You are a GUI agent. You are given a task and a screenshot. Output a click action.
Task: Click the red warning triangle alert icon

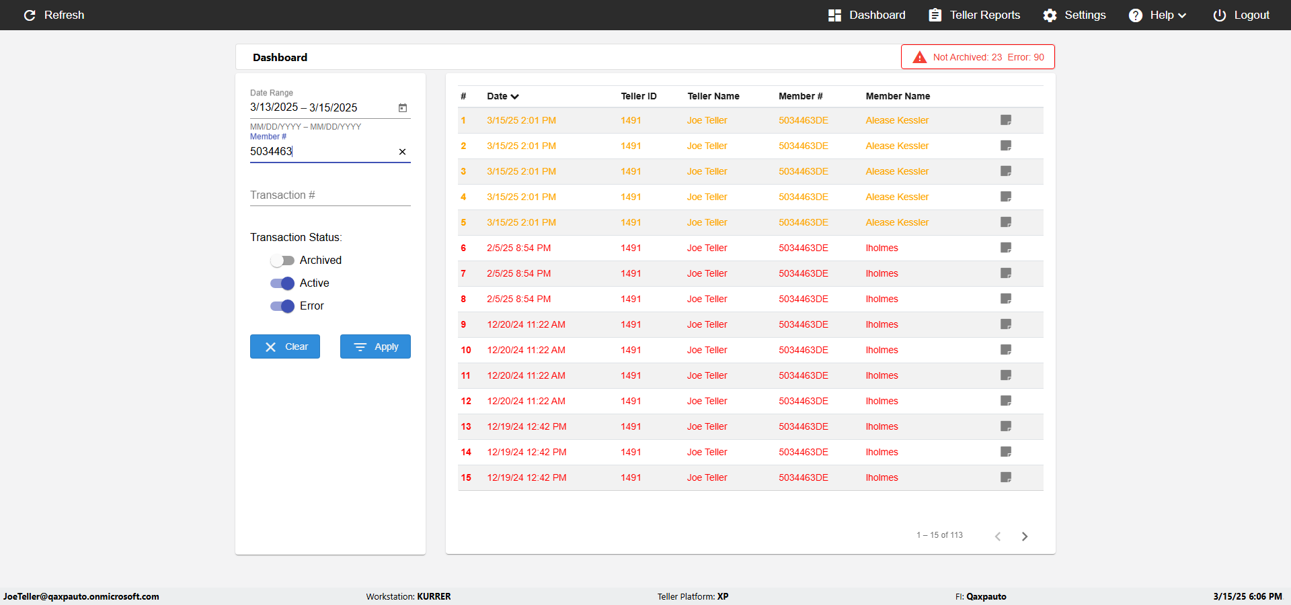(x=919, y=57)
